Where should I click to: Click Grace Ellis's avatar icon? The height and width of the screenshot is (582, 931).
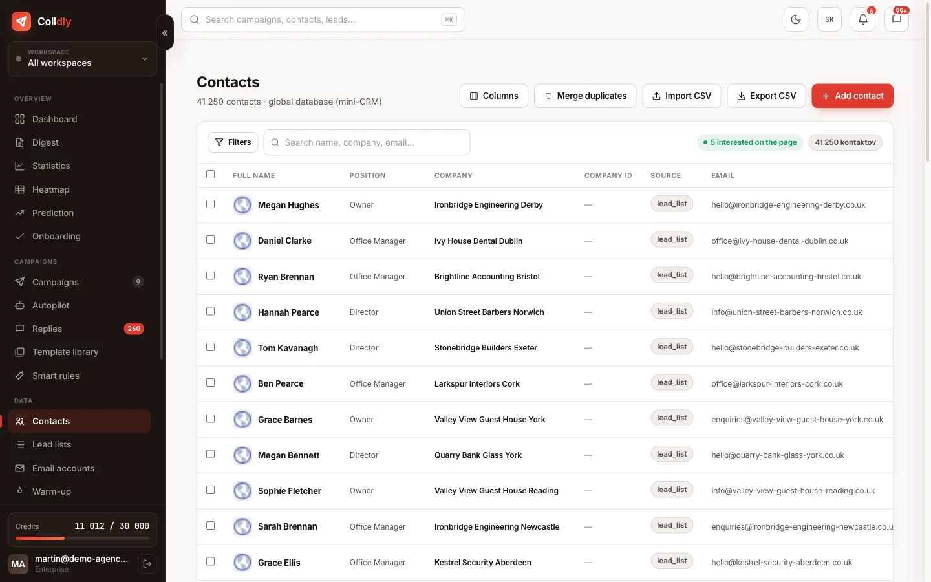(x=242, y=563)
